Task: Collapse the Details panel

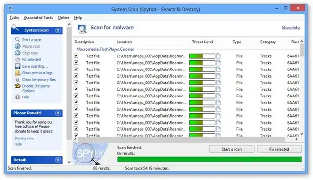Action: 58,160
